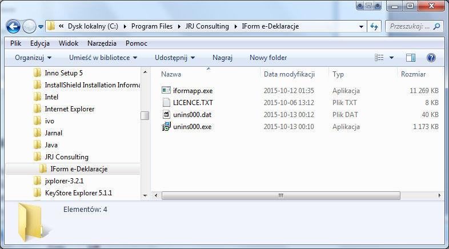Image resolution: width=449 pixels, height=249 pixels.
Task: Select file name unins000.dat
Action: [192, 115]
